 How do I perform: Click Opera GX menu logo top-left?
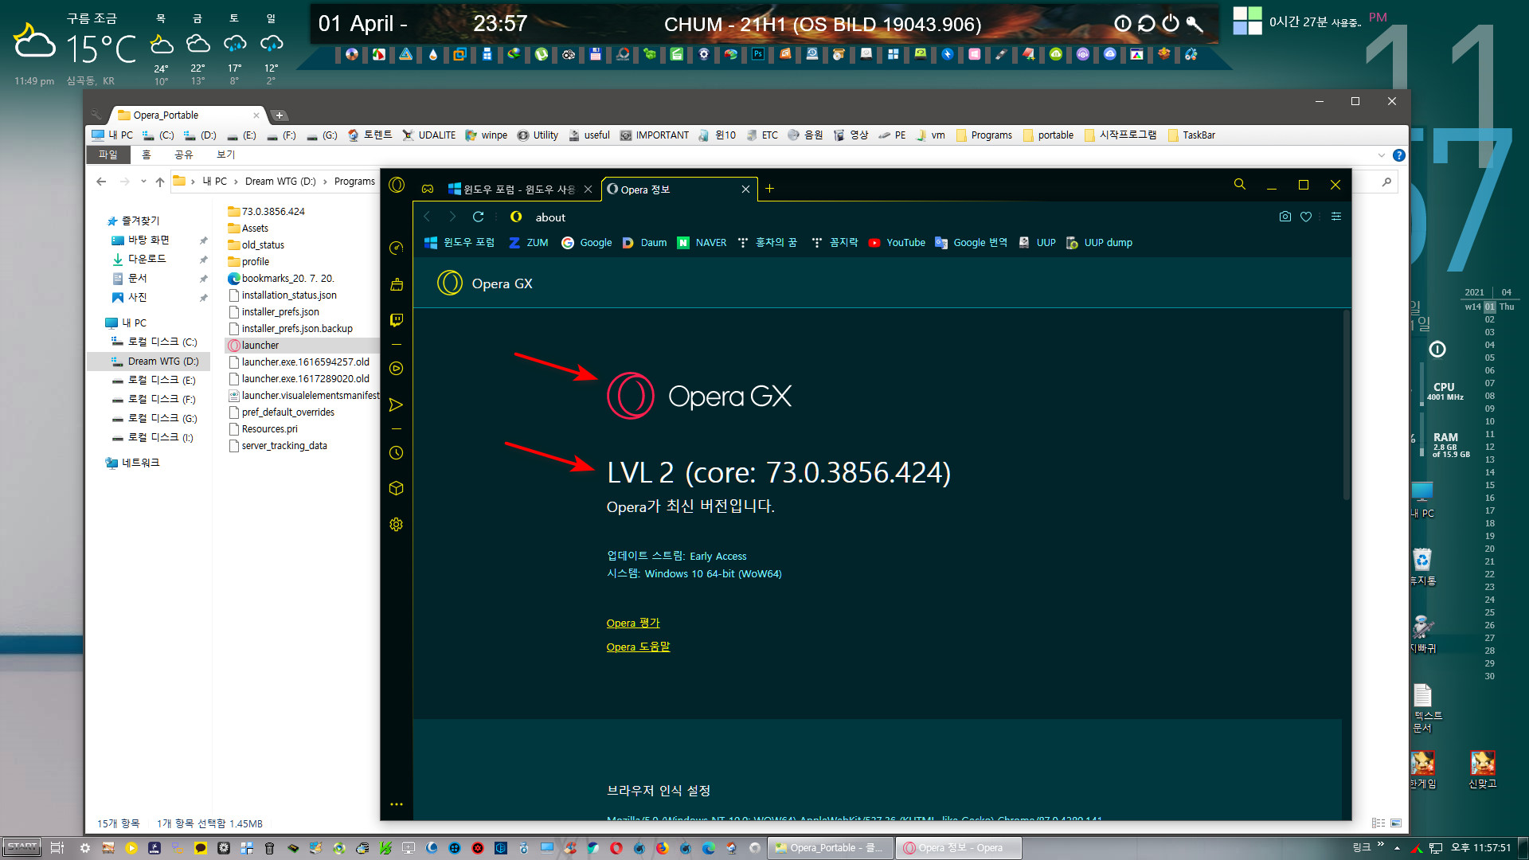point(397,186)
